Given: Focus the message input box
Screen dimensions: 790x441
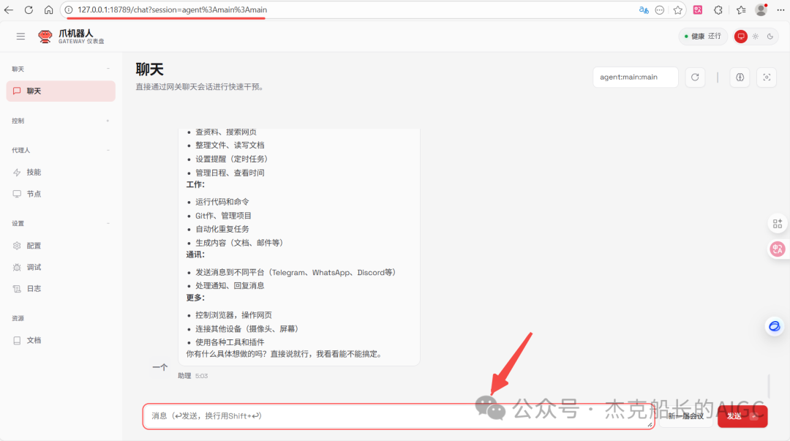Looking at the screenshot, I should [x=399, y=416].
